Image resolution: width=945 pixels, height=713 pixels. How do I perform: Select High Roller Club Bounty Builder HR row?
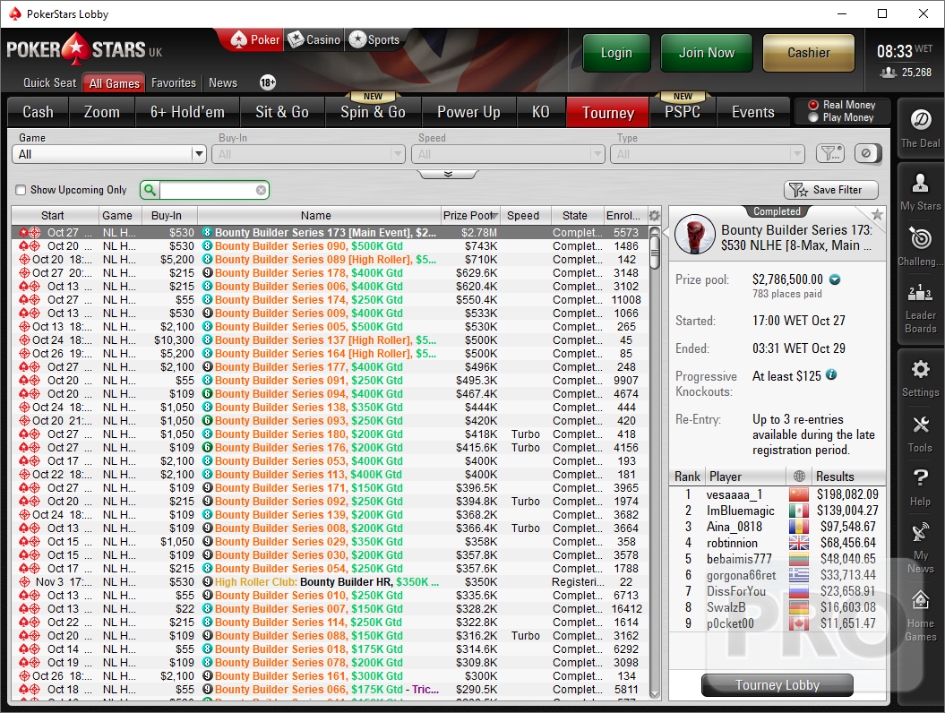330,581
